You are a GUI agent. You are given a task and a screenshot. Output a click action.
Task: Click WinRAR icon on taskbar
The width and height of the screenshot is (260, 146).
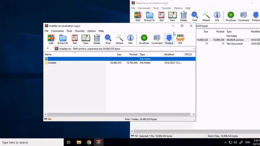[x=99, y=142]
